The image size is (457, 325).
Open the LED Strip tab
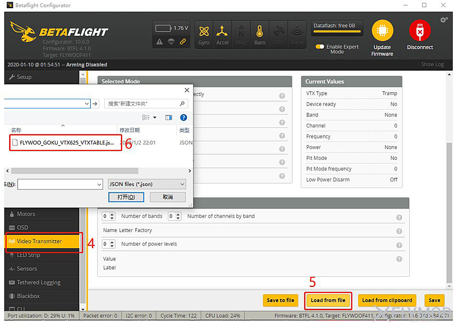pyautogui.click(x=42, y=255)
